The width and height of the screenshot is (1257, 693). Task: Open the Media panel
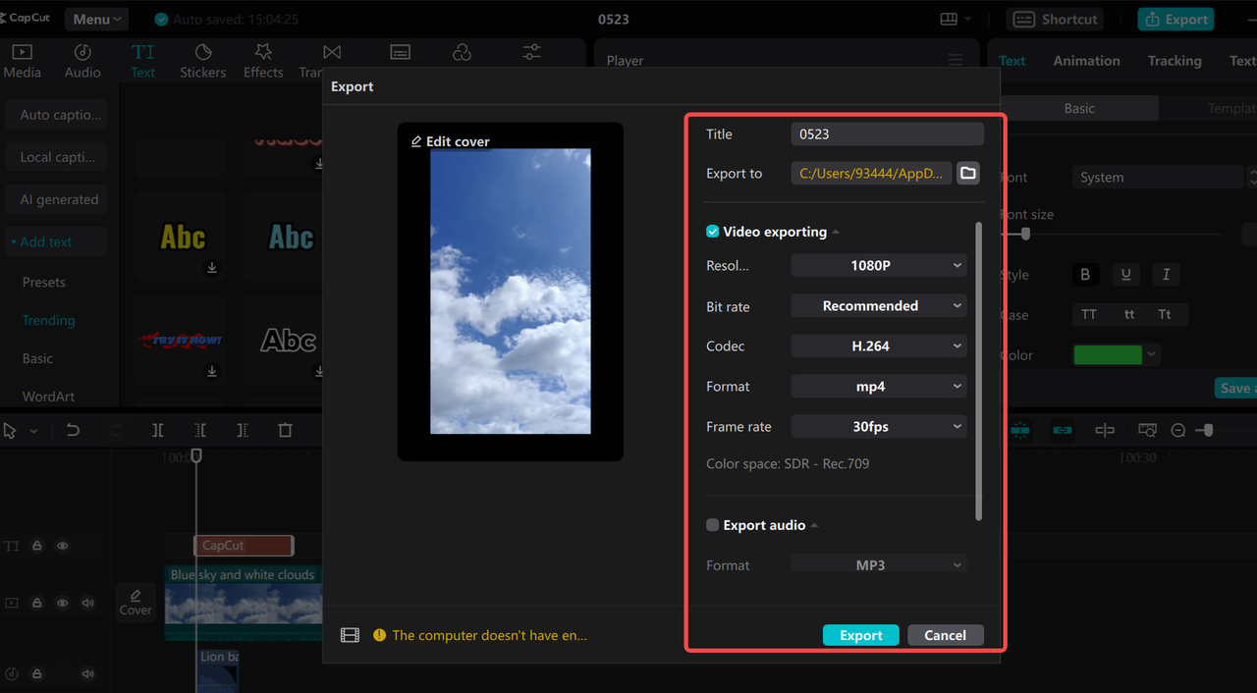[22, 61]
